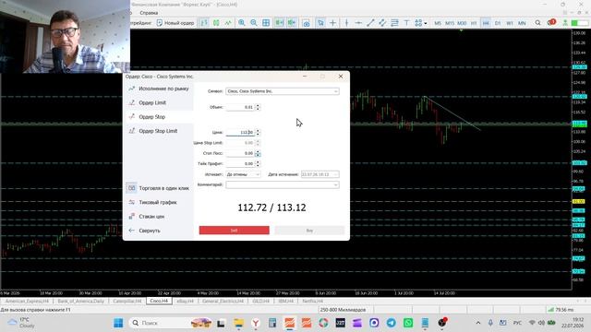Open the chat notifications icon with red badge
Screen dimensions: 591x332
(x=551, y=22)
